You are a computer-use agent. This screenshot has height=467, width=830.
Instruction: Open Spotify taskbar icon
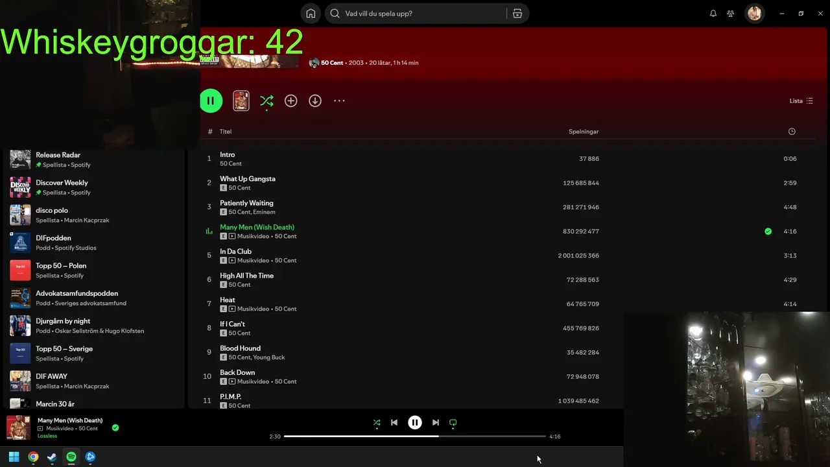71,457
